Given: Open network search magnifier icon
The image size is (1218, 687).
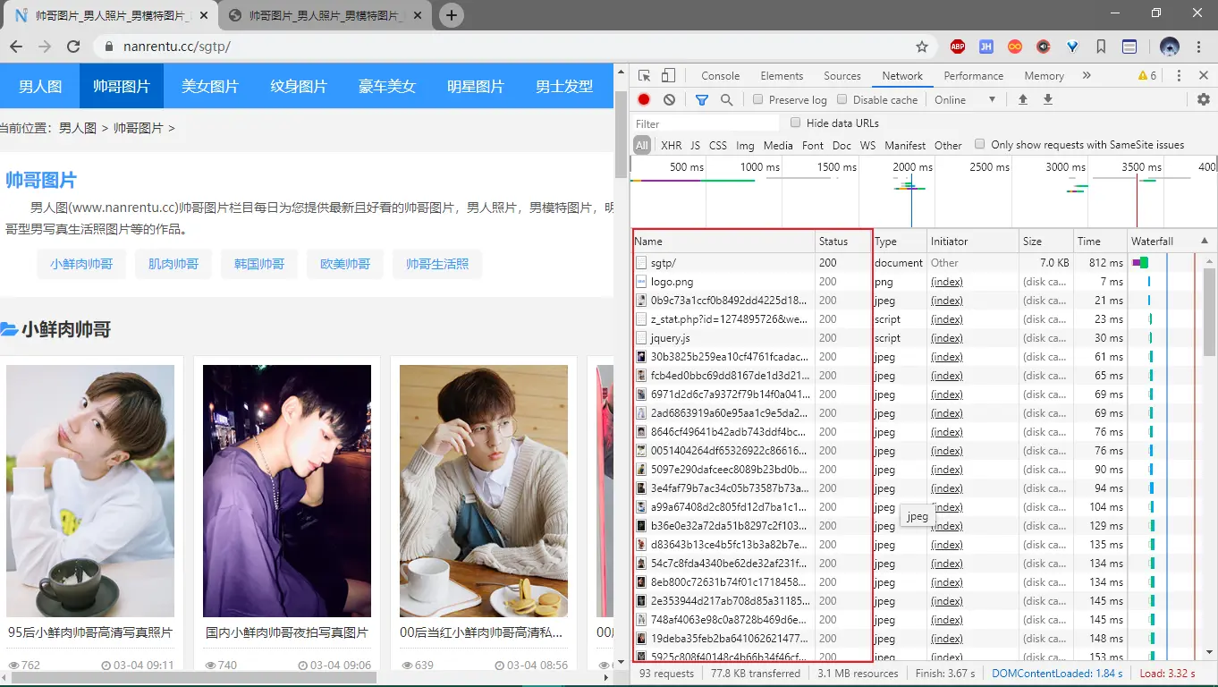Looking at the screenshot, I should coord(726,99).
